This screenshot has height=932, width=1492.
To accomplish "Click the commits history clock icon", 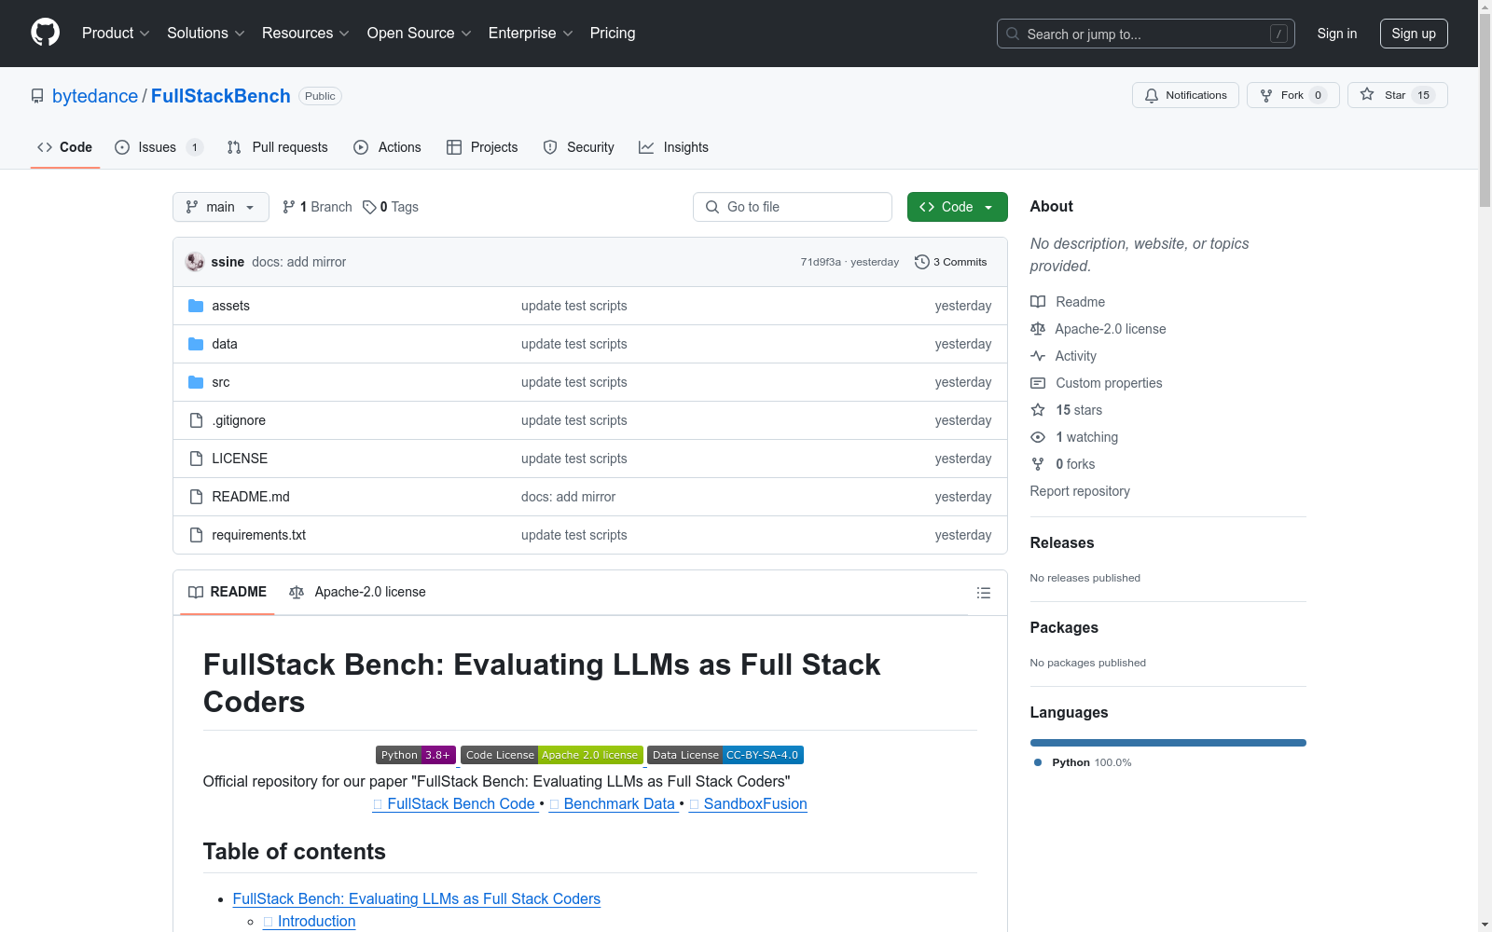I will pyautogui.click(x=922, y=262).
